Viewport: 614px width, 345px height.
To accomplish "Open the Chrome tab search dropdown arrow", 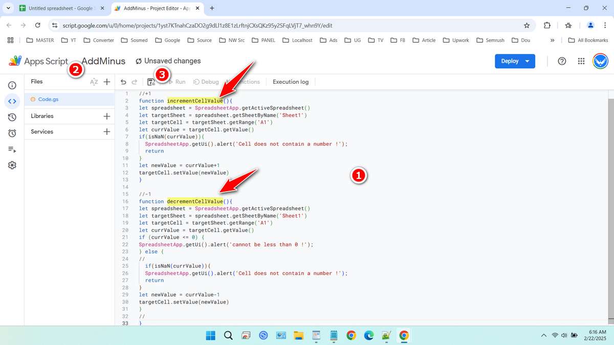I will 9,8.
